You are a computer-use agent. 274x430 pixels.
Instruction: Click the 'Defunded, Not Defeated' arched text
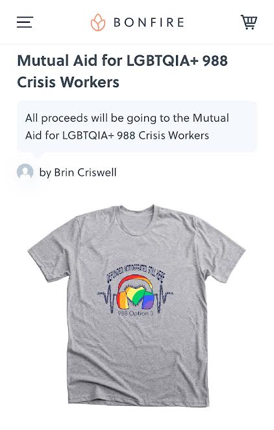tap(135, 273)
